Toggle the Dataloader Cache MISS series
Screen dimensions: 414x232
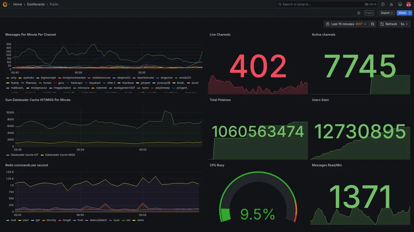[60, 155]
